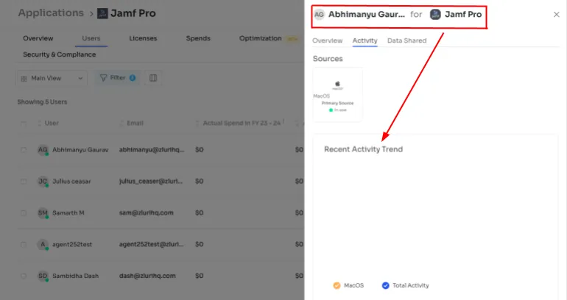
Task: Click email dash@zlurihq.com
Action: [x=147, y=276]
